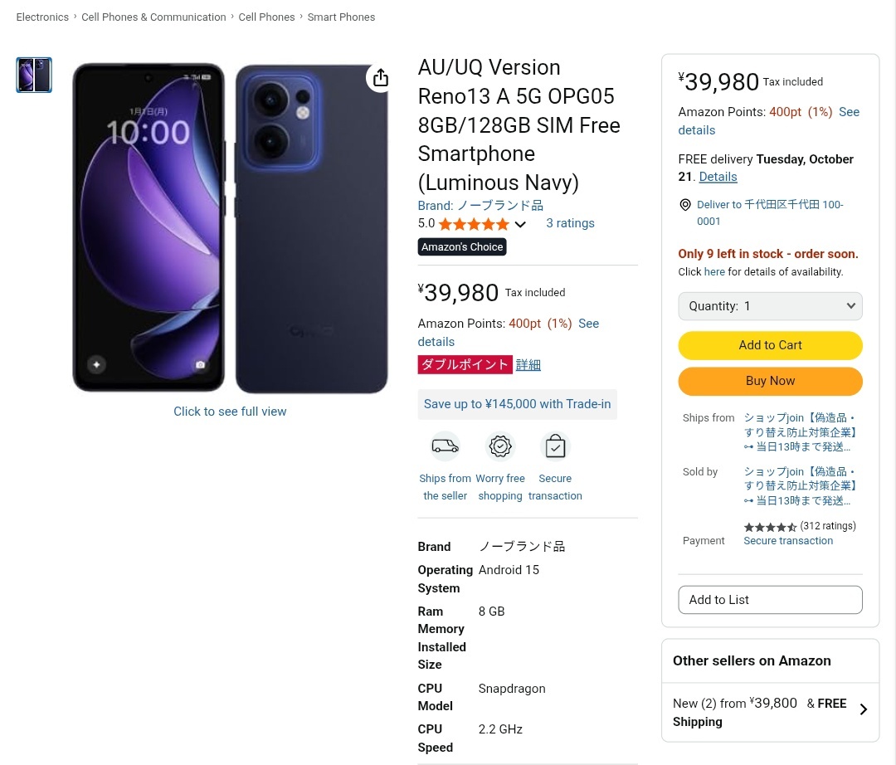Screen dimensions: 896x765
Task: Click the Secure transaction bag icon
Action: click(x=555, y=446)
